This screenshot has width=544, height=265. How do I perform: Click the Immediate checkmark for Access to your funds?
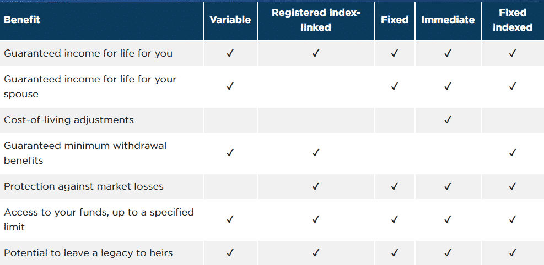tap(448, 219)
